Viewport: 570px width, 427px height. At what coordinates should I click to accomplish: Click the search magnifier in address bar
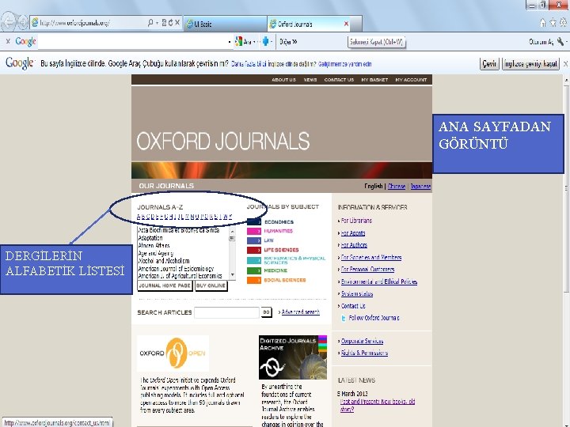(150, 23)
